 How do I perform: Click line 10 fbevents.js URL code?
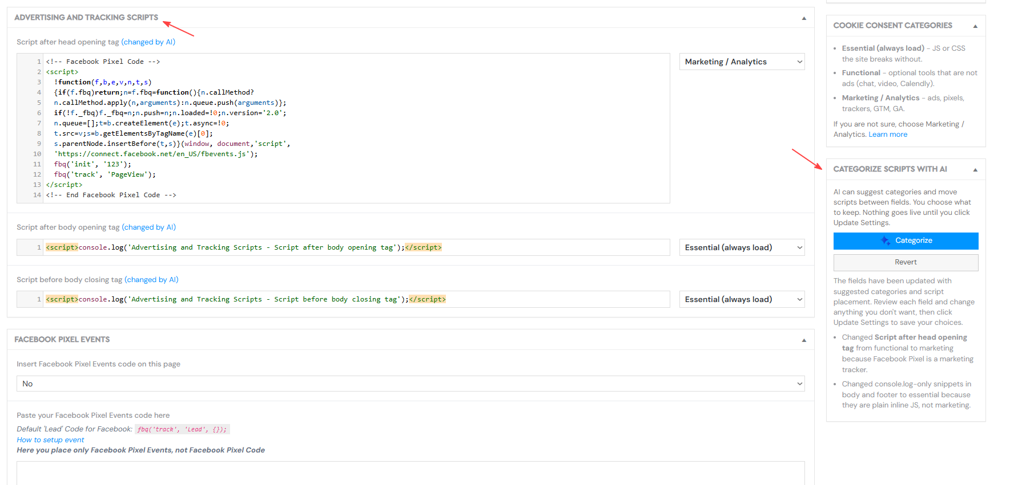[x=156, y=154]
